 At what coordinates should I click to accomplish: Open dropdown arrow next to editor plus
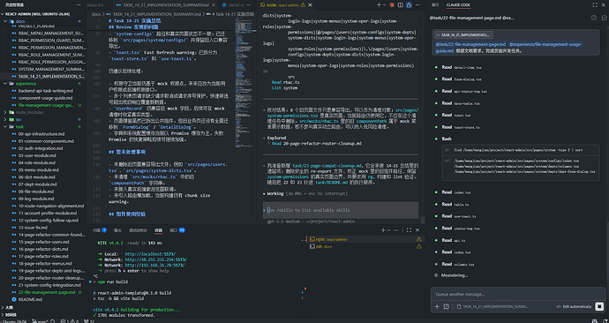[385, 5]
